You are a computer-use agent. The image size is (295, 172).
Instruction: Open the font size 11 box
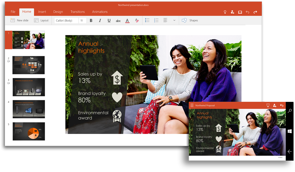[x=83, y=21]
